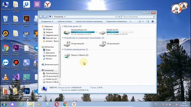
Task: Select VLC media player desktop shortcut
Action: click(x=5, y=79)
